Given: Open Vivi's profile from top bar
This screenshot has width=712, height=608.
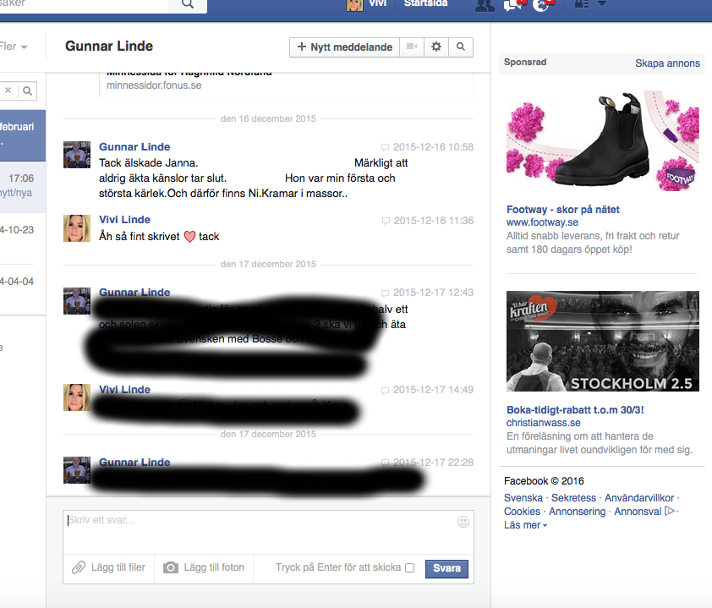Looking at the screenshot, I should pyautogui.click(x=368, y=4).
